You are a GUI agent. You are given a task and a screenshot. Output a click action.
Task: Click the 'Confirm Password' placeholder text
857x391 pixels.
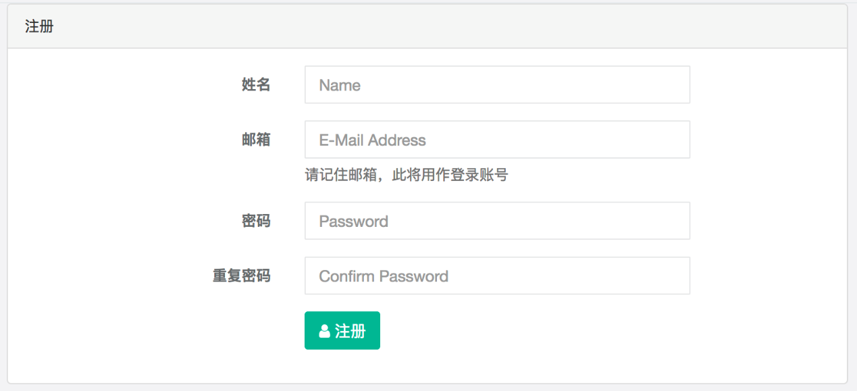pos(384,276)
